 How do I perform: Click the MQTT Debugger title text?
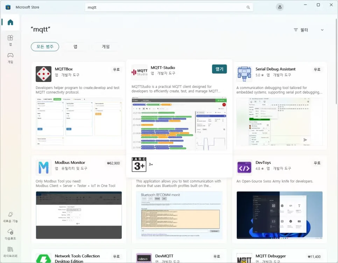pyautogui.click(x=270, y=256)
